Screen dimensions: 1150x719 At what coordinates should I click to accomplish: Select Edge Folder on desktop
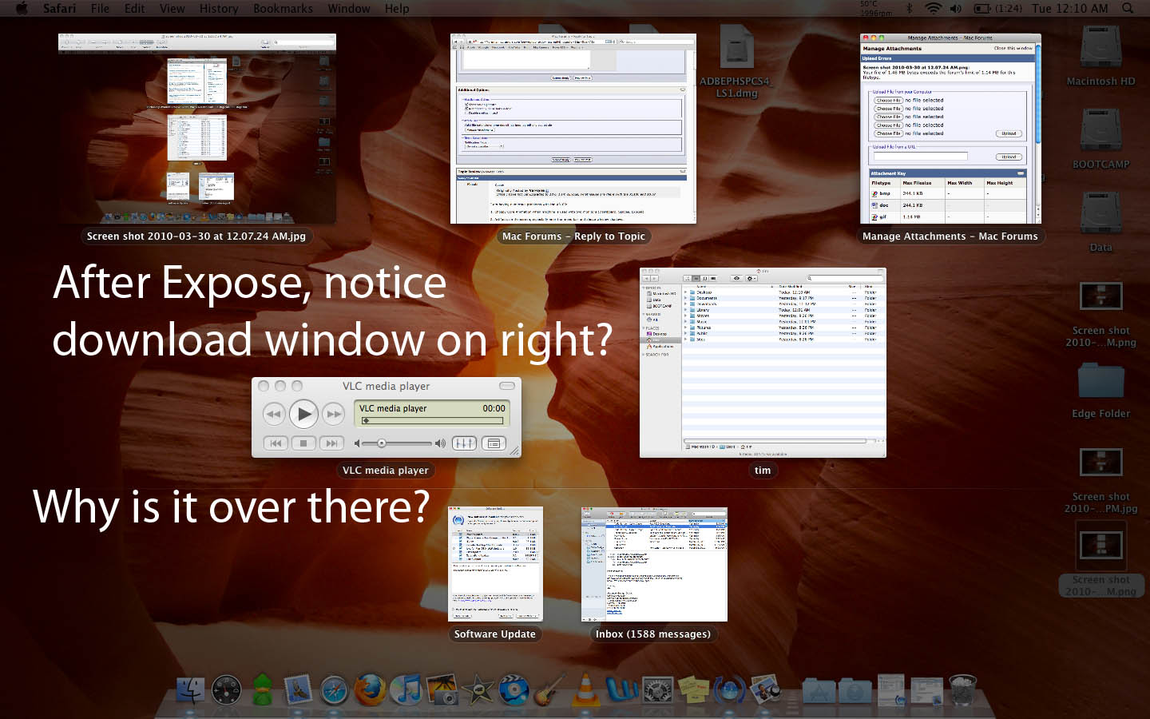1100,390
